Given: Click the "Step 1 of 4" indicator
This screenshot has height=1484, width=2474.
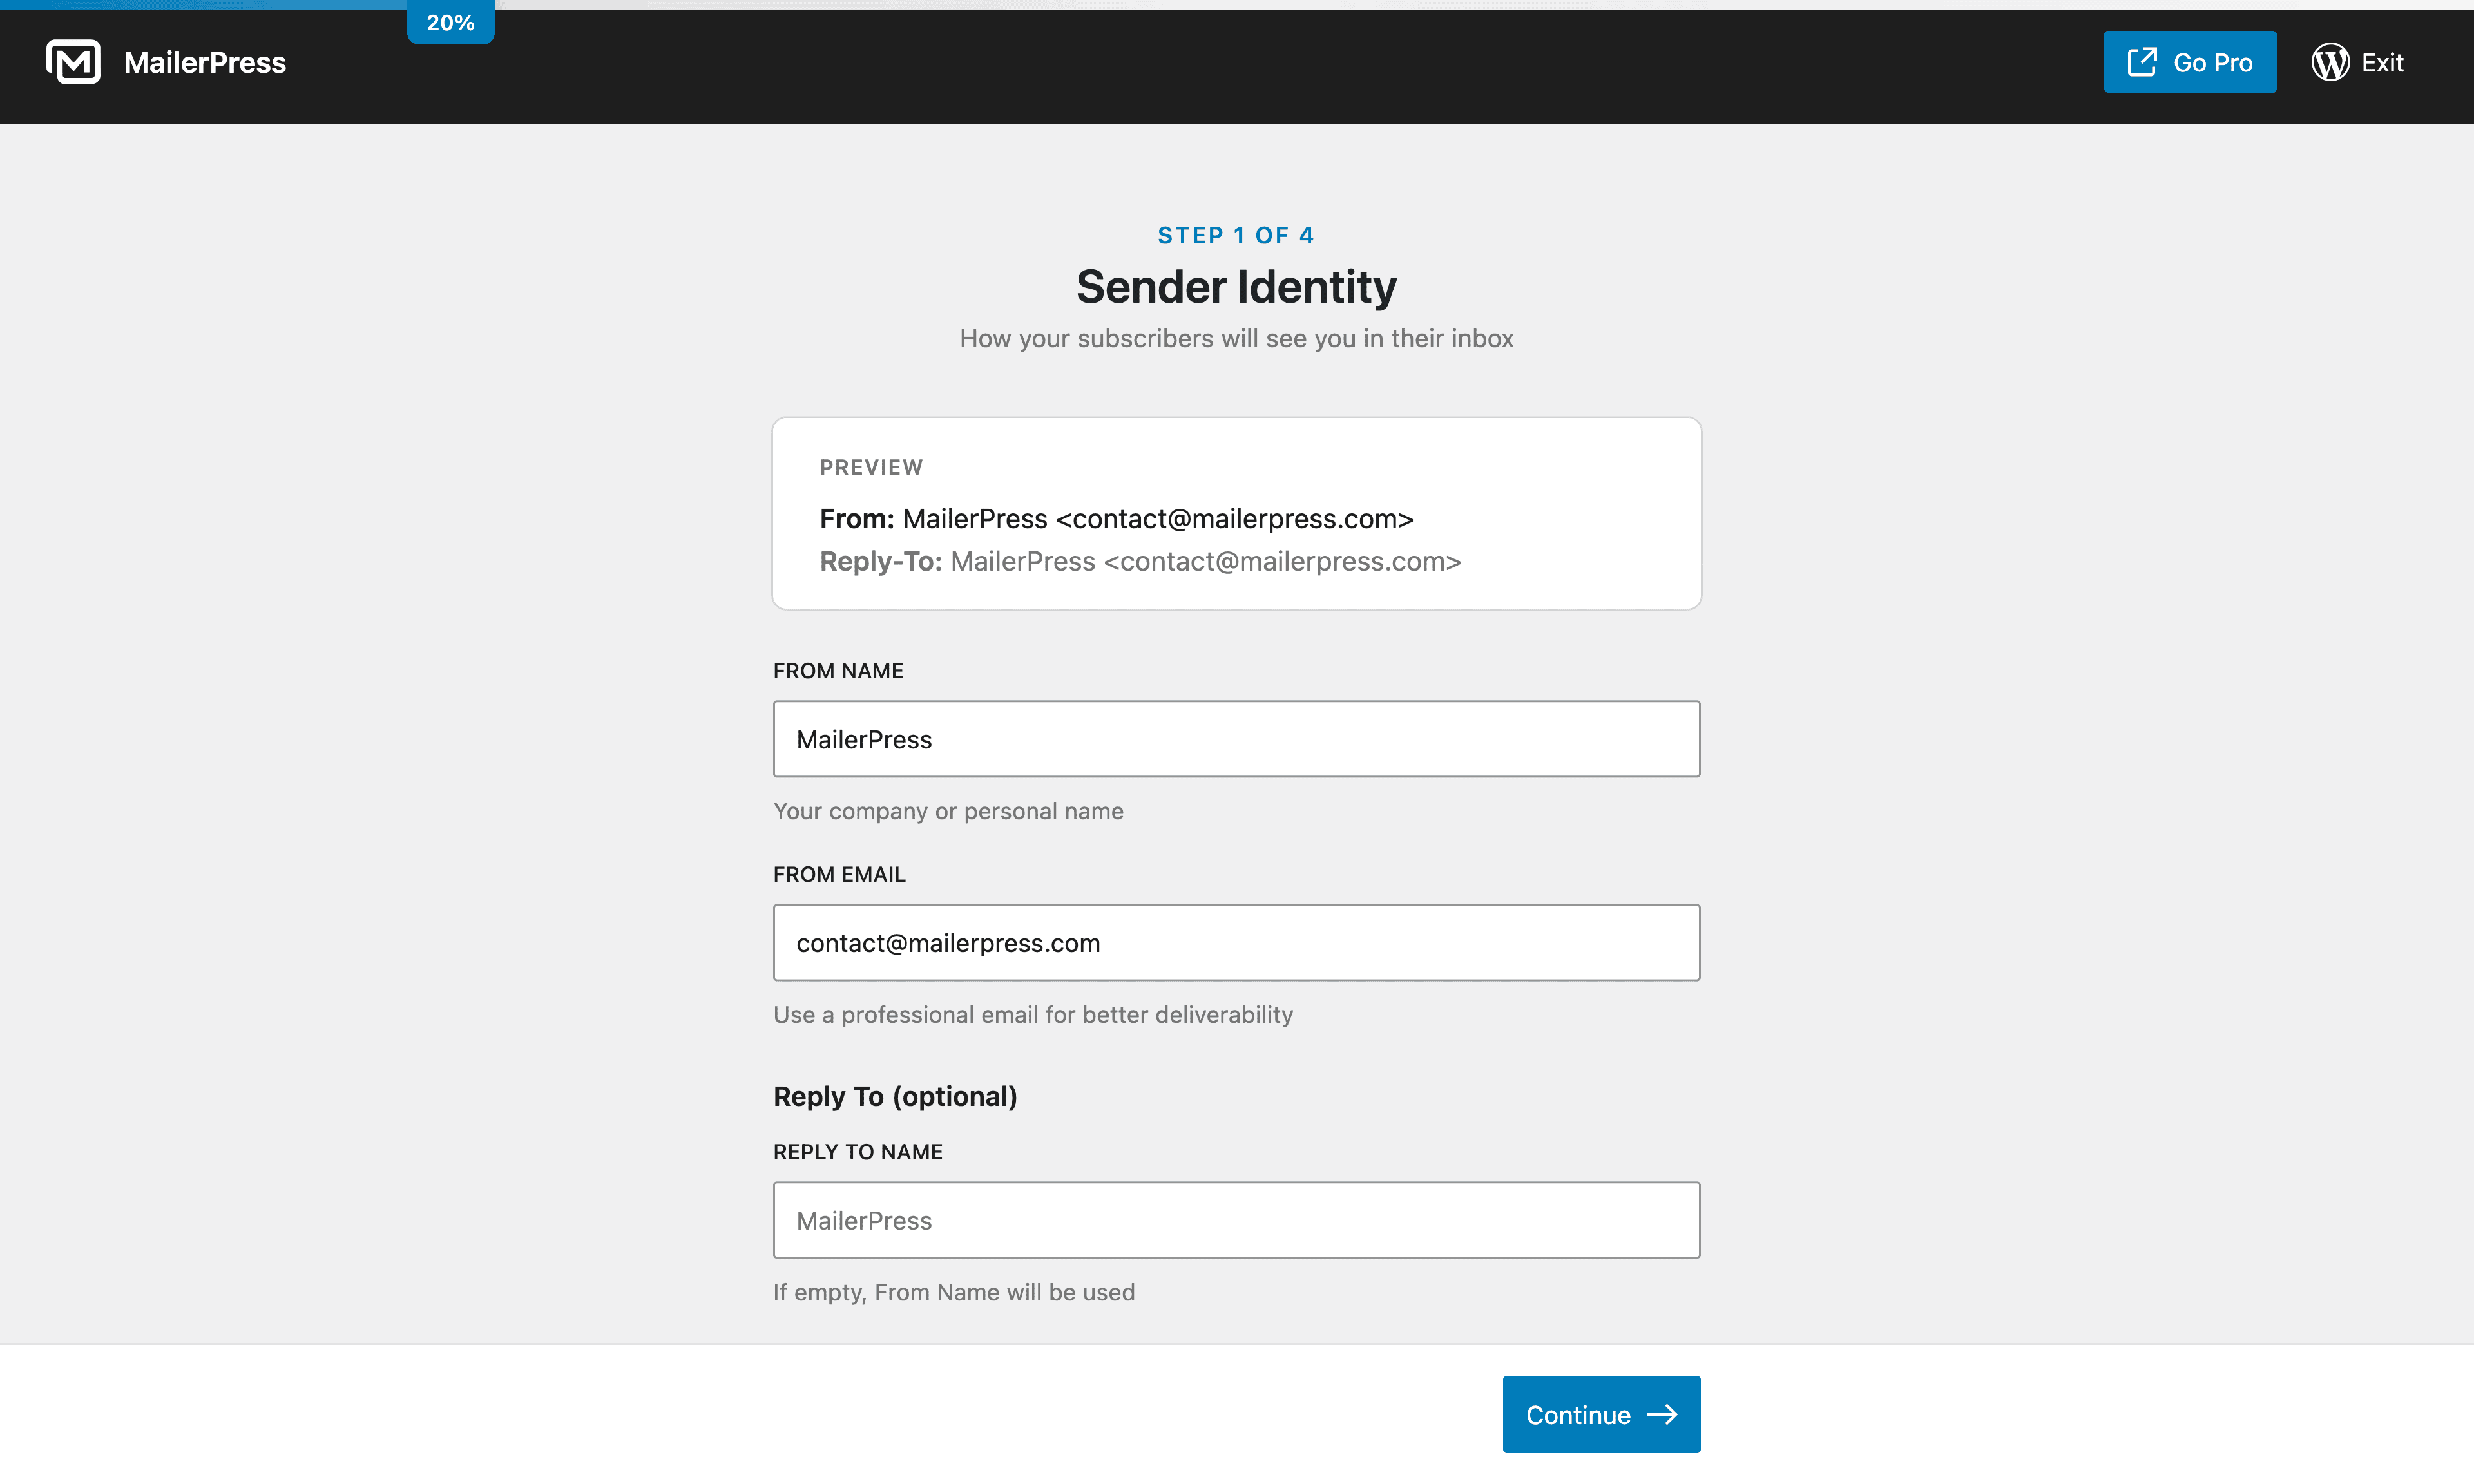Looking at the screenshot, I should (1236, 235).
